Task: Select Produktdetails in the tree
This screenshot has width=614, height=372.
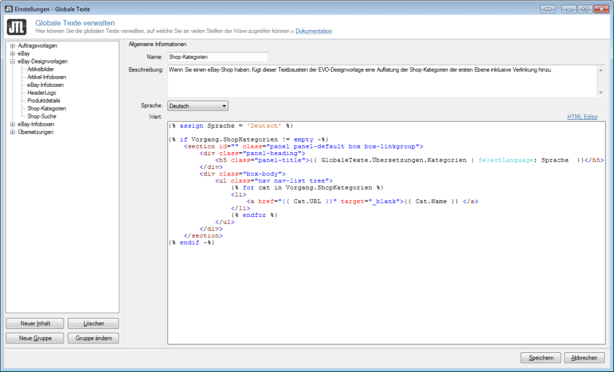Action: 44,101
